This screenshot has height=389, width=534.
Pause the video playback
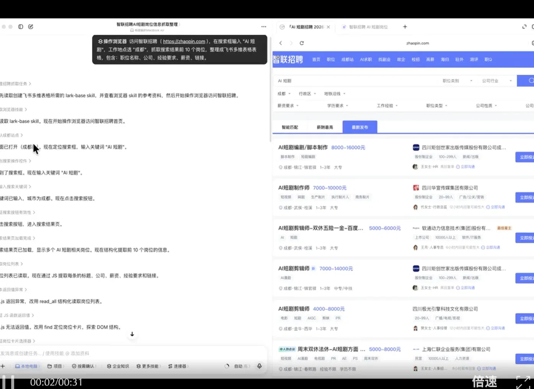(8, 382)
